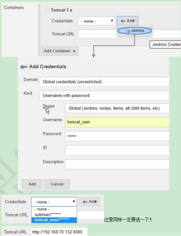The height and width of the screenshot is (236, 181).
Task: Click the 'Domain' field label
Action: click(31, 79)
